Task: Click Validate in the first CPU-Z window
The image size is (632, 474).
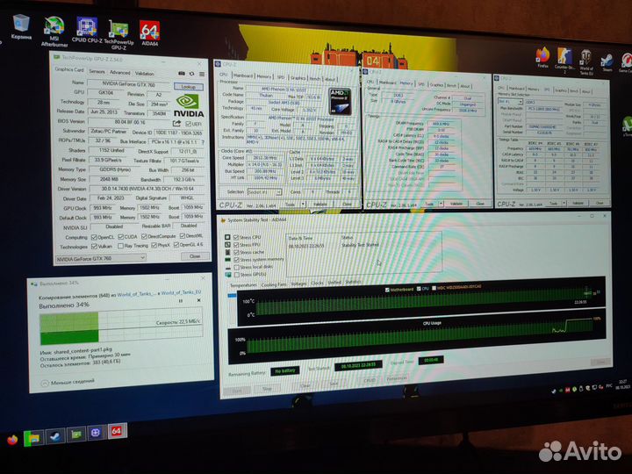Action: [x=320, y=205]
